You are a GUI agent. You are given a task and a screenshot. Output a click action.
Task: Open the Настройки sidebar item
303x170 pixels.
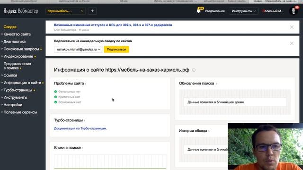pos(13,105)
